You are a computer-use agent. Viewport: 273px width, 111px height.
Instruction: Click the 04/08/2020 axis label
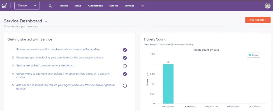190,106
